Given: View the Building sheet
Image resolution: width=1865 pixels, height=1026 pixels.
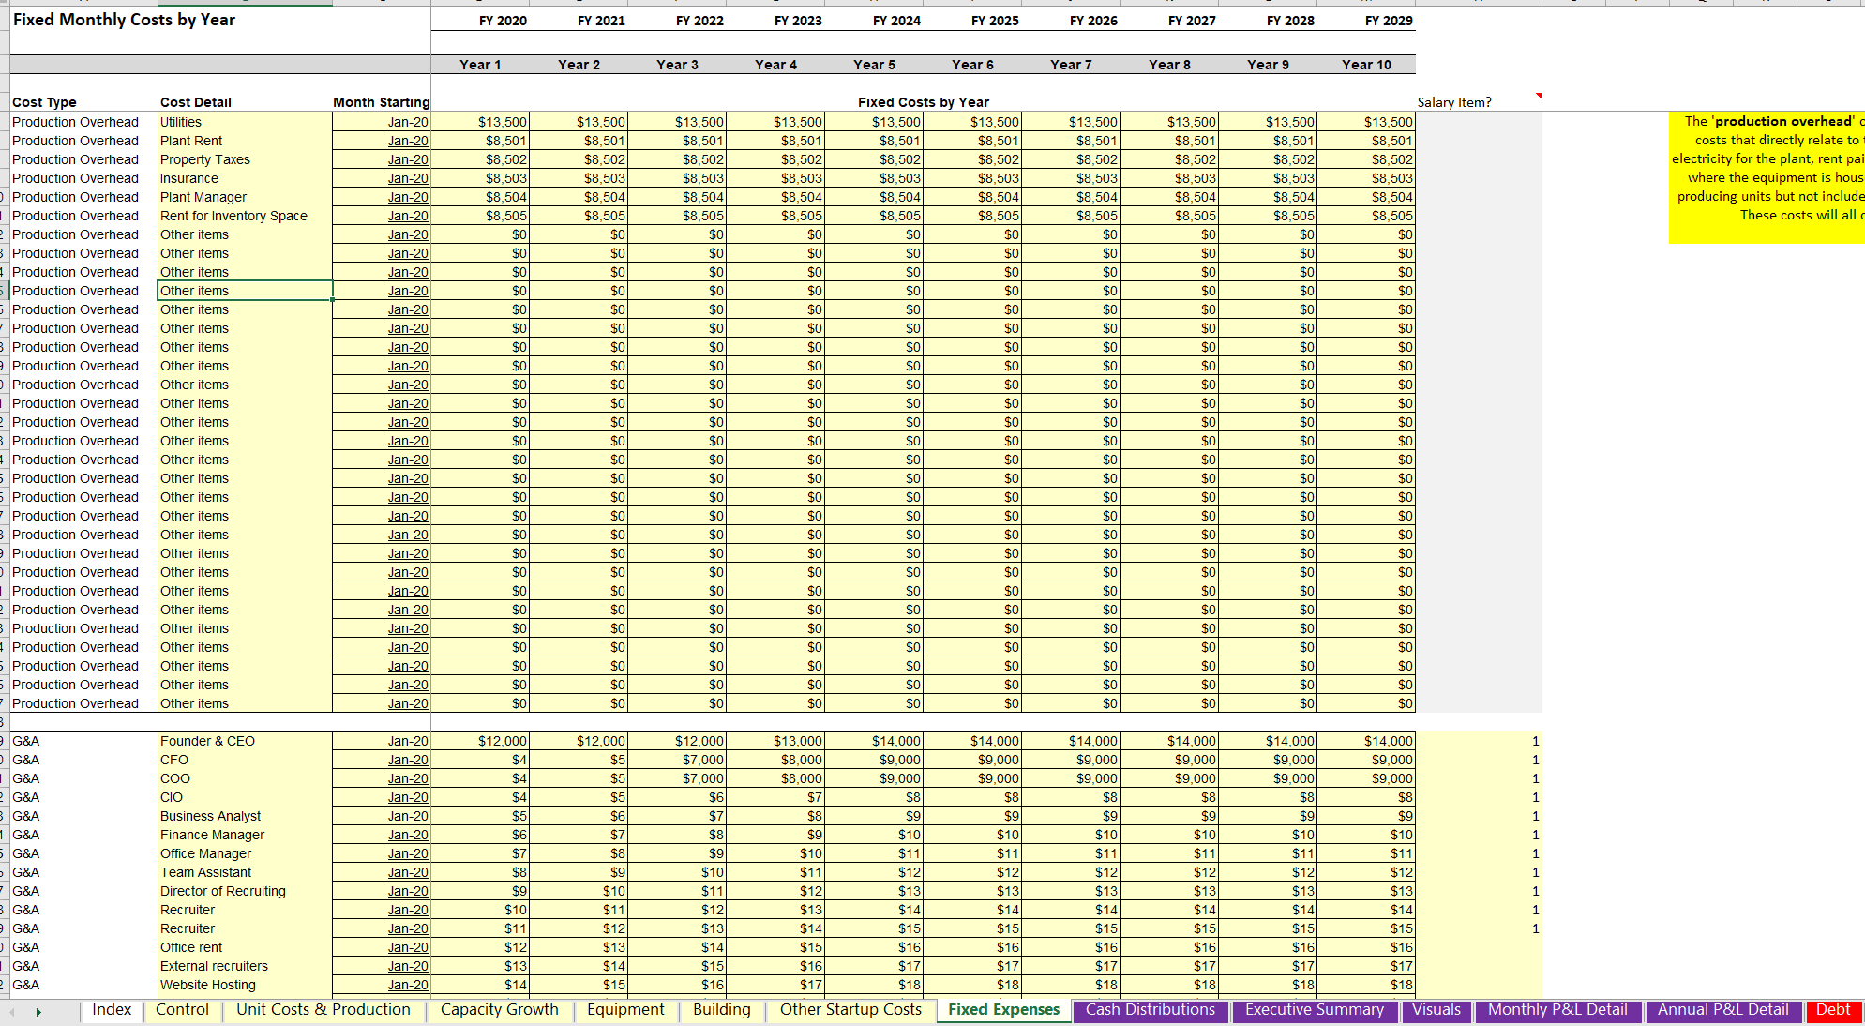Looking at the screenshot, I should (721, 1010).
